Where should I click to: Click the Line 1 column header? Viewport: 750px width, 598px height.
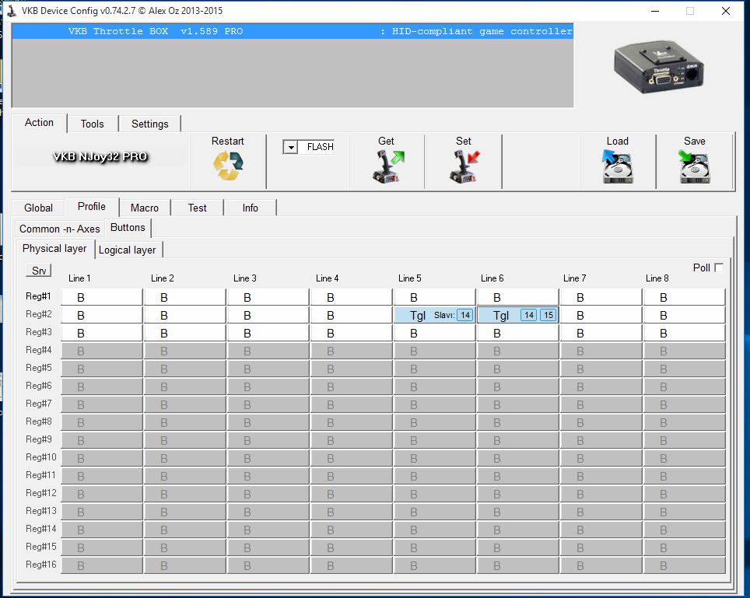79,278
